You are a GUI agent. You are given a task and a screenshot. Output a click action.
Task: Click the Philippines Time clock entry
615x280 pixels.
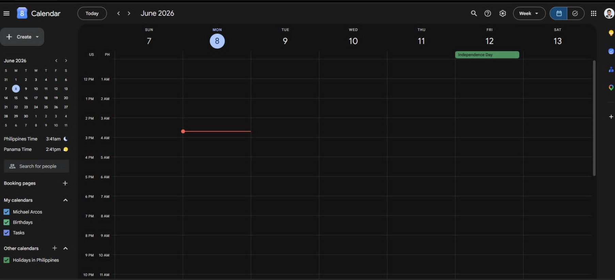[x=36, y=139]
